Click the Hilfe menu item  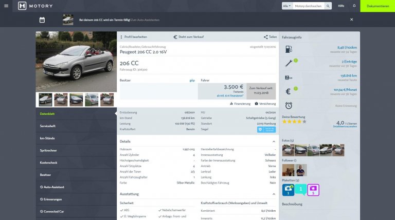[x=341, y=6]
